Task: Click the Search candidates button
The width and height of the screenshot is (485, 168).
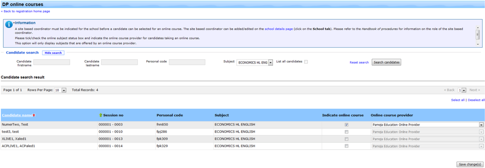Action: tap(386, 62)
